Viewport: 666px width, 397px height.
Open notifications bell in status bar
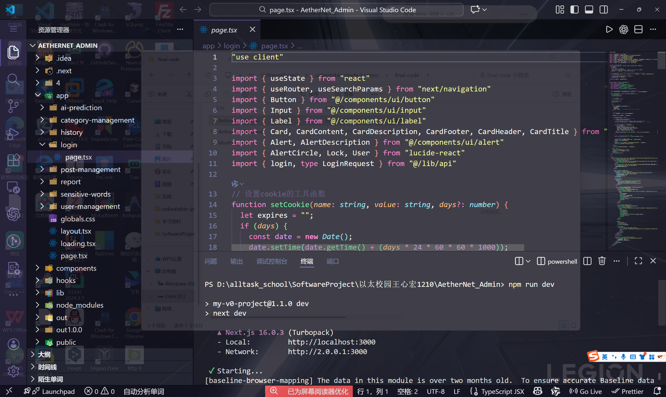pyautogui.click(x=657, y=391)
